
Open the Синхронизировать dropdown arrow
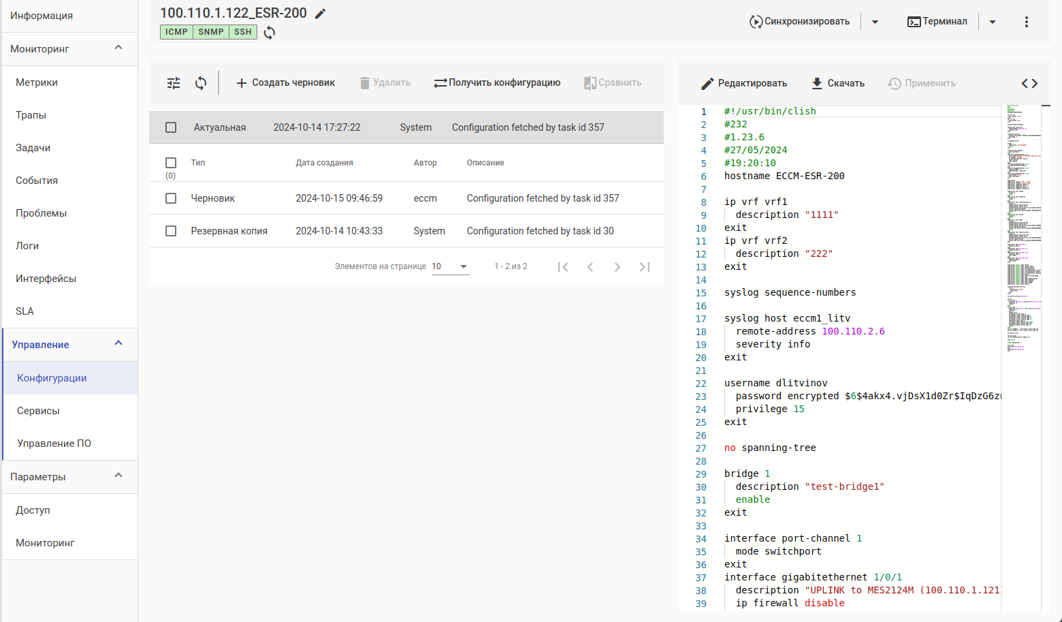(875, 22)
